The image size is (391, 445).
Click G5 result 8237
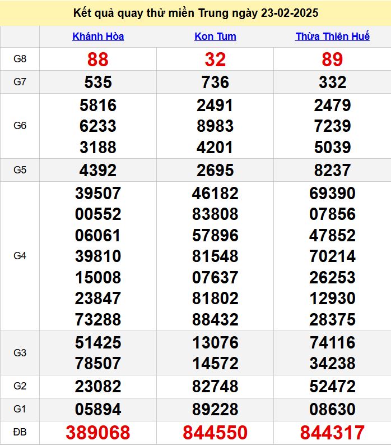332,170
